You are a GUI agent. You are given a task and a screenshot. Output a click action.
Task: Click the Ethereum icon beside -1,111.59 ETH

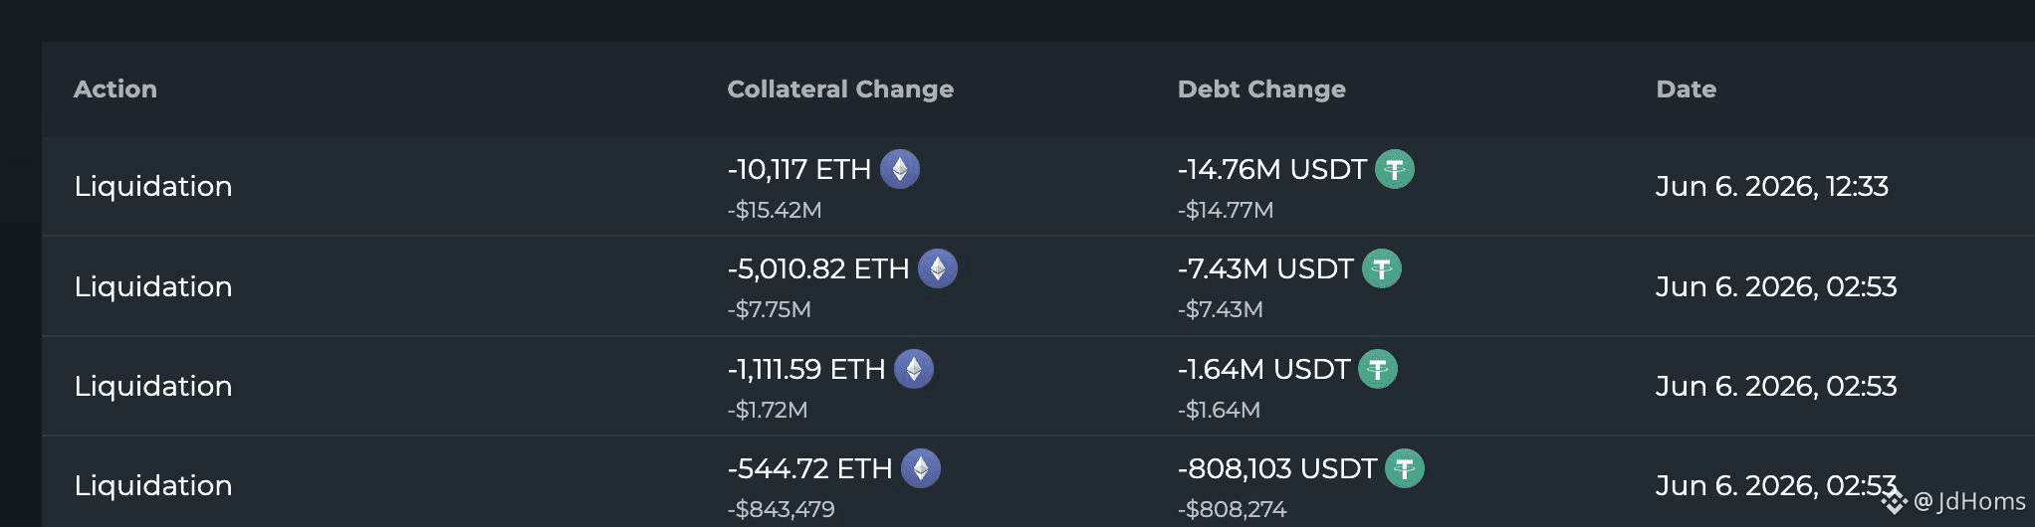pyautogui.click(x=914, y=369)
